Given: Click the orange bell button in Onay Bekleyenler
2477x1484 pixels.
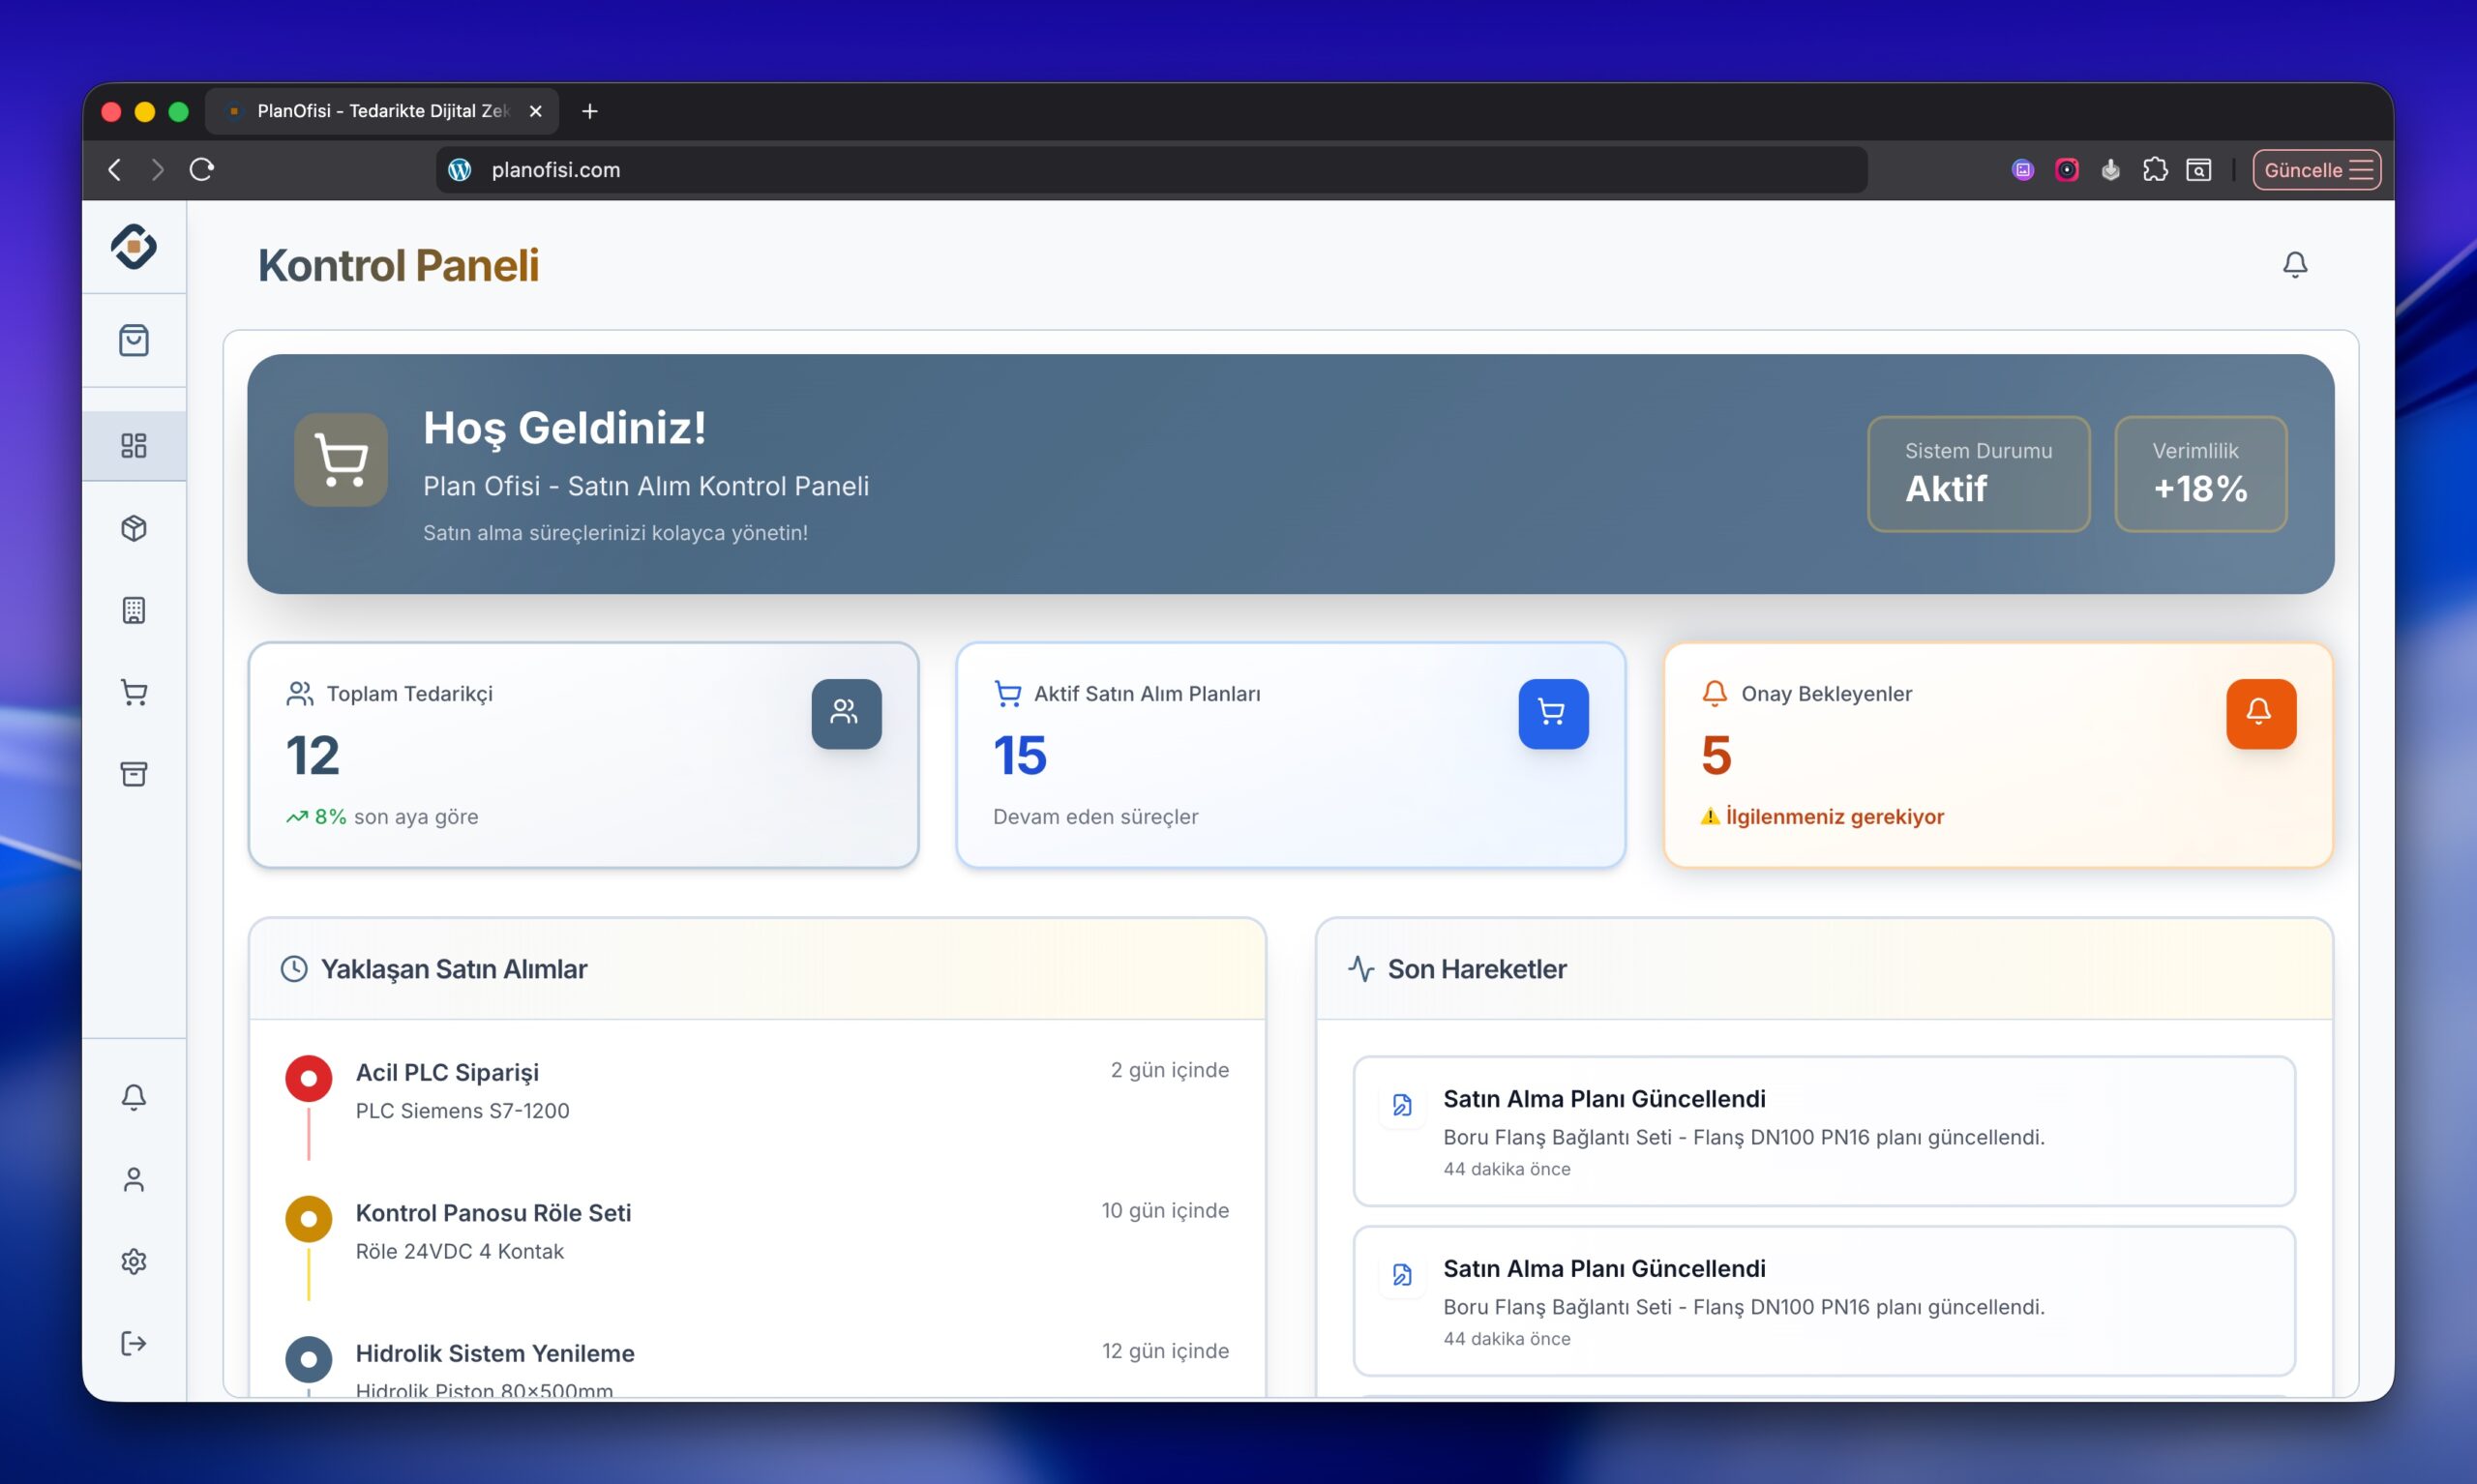Looking at the screenshot, I should pos(2260,713).
